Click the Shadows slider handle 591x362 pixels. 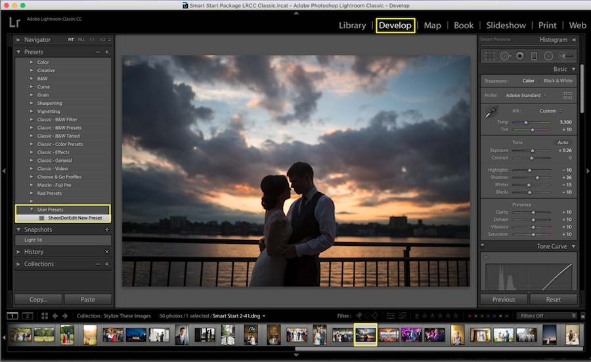[537, 178]
